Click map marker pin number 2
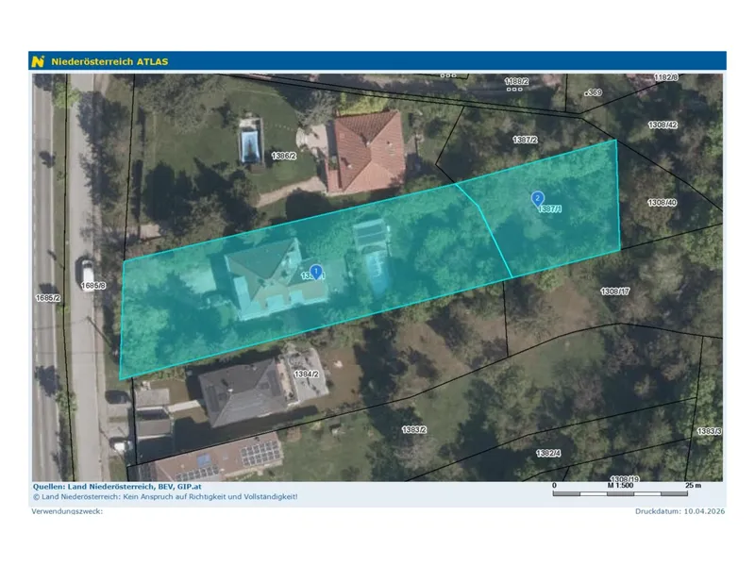 (537, 199)
